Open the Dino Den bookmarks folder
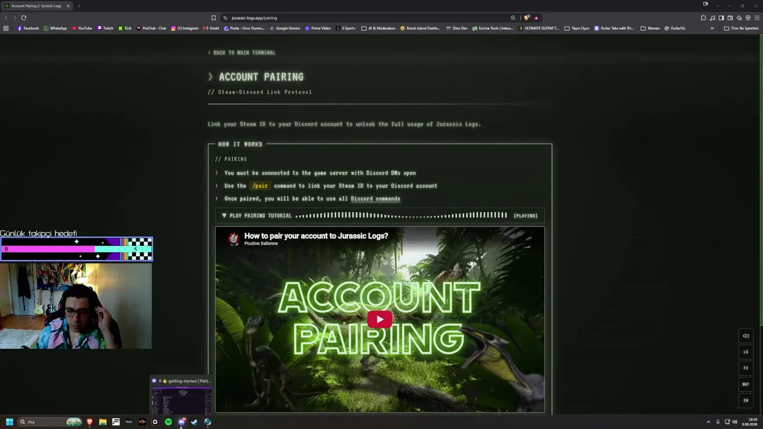 tap(456, 28)
